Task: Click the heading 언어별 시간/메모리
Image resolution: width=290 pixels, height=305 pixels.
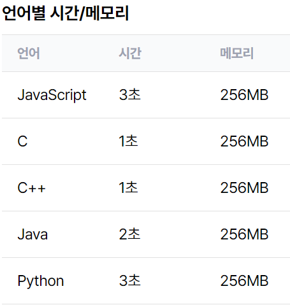Action: point(65,13)
